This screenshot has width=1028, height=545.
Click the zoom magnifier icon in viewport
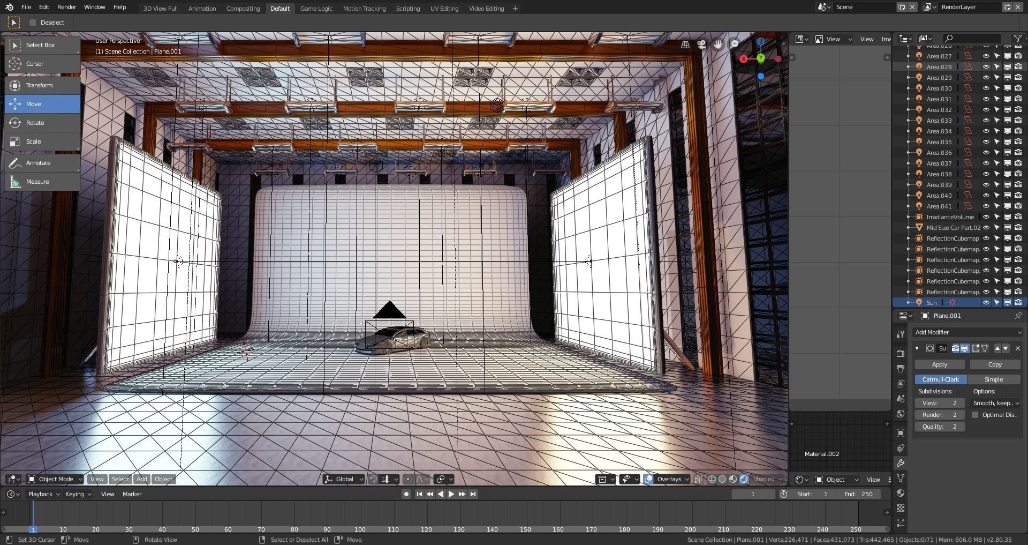point(735,44)
